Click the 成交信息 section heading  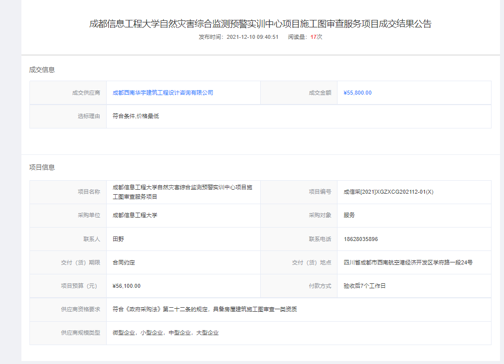tap(42, 70)
